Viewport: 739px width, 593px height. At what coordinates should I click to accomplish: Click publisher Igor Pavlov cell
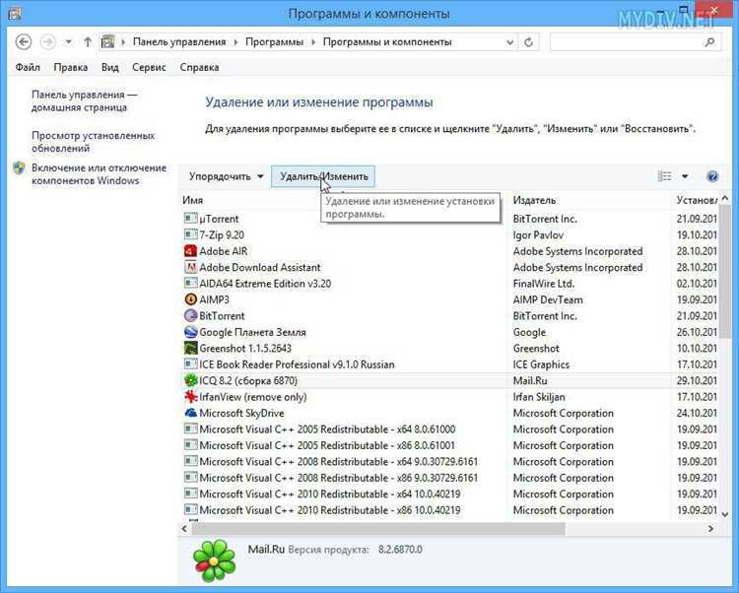point(538,234)
